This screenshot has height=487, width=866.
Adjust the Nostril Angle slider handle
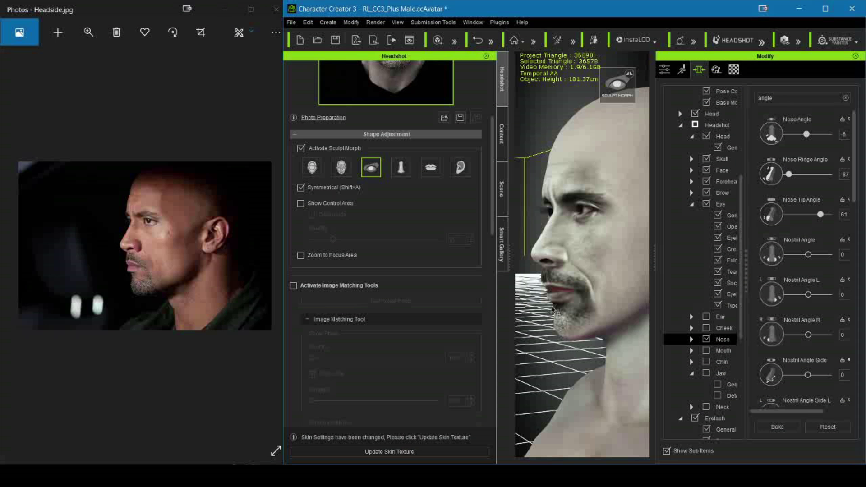[808, 255]
